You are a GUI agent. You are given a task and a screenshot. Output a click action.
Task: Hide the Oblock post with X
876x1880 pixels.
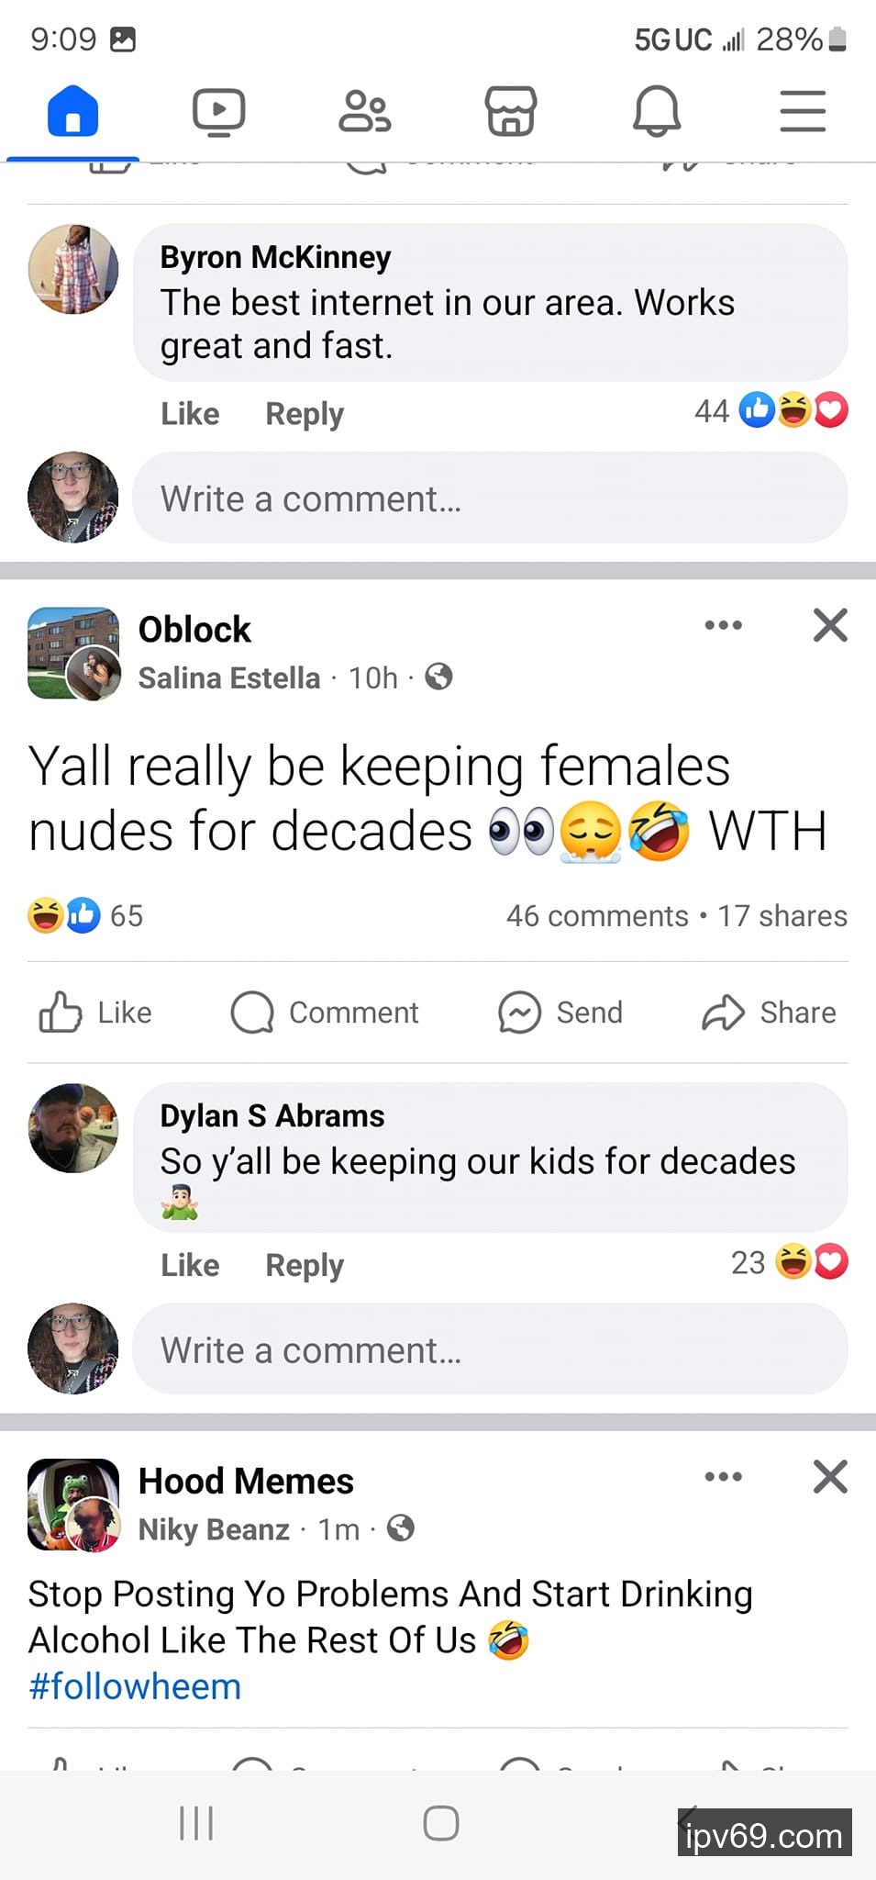830,626
